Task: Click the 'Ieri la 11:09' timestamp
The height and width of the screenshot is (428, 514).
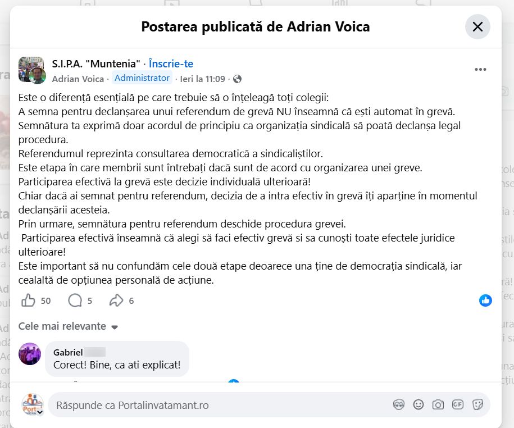Action: pyautogui.click(x=202, y=79)
